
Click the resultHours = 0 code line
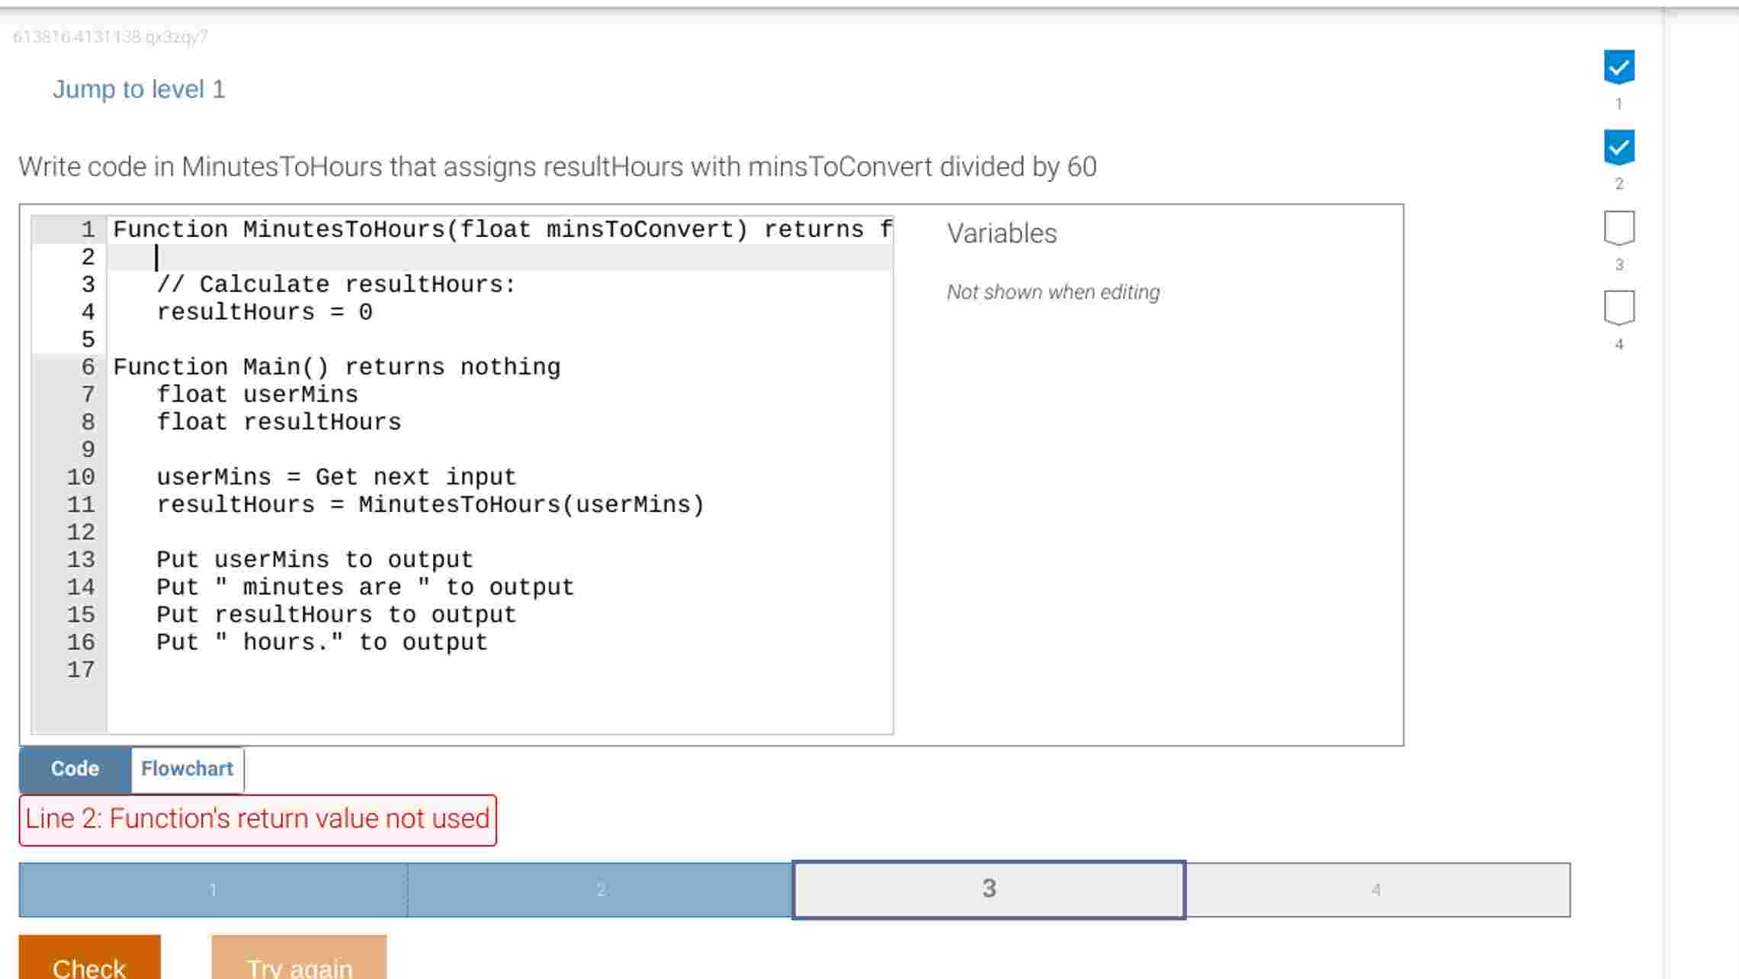264,312
